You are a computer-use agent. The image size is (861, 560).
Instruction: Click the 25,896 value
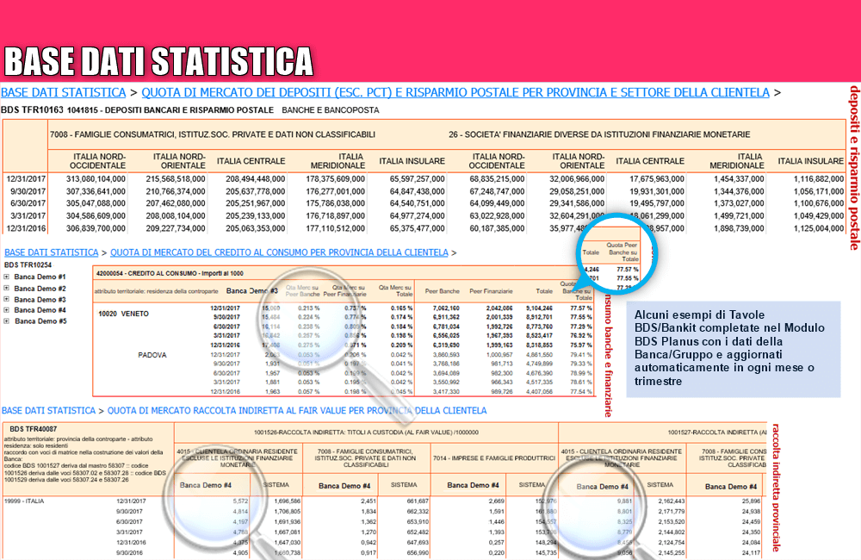click(x=751, y=501)
